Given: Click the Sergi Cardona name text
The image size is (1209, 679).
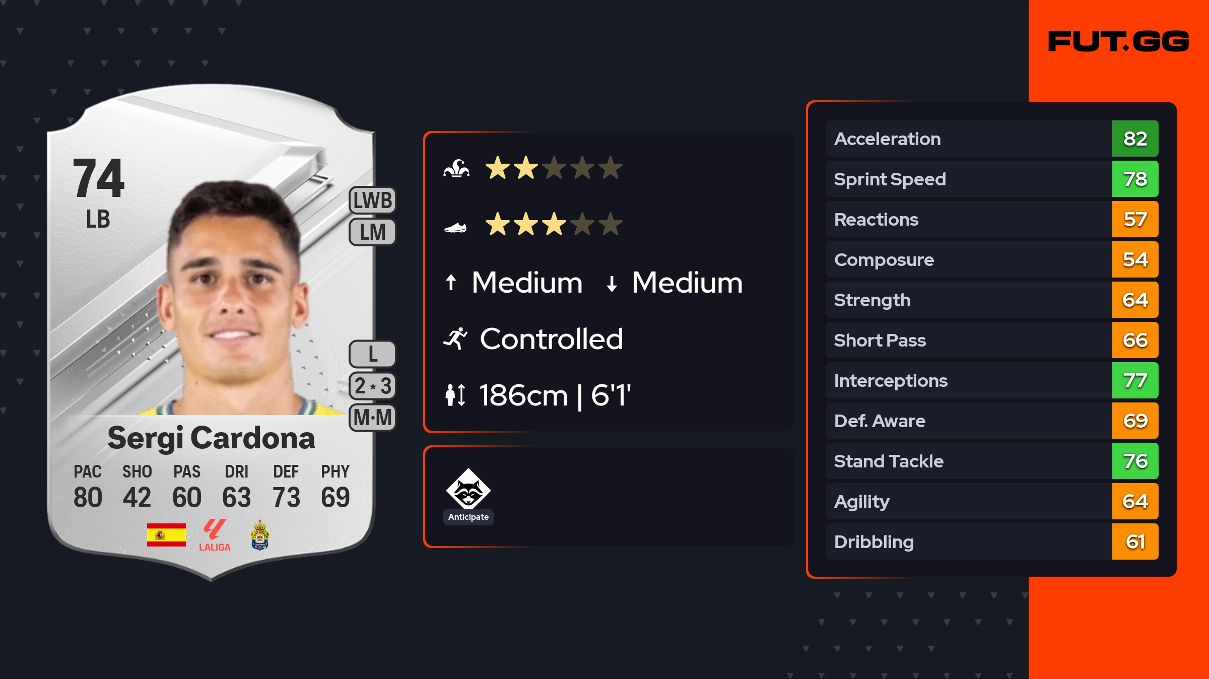Looking at the screenshot, I should pyautogui.click(x=211, y=438).
